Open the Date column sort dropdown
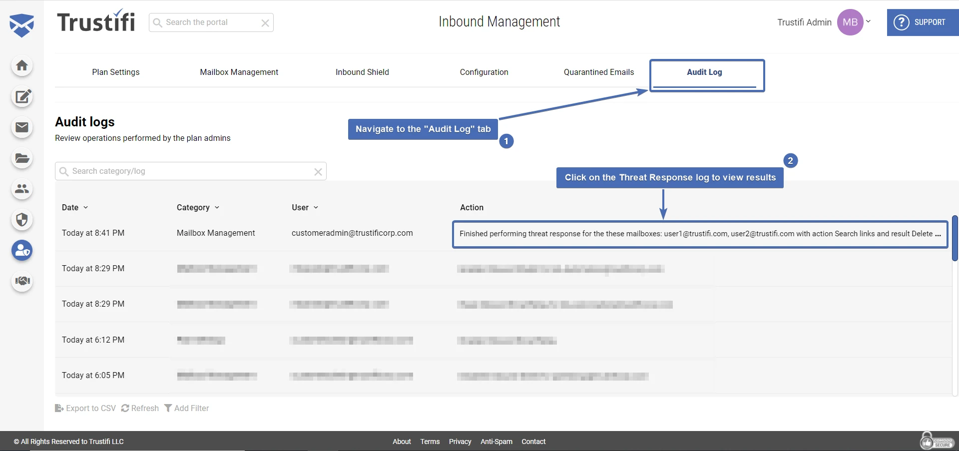959x451 pixels. point(85,207)
